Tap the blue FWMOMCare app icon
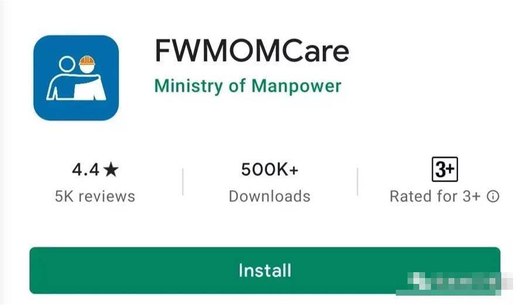Viewport: 527px width, 305px height. pyautogui.click(x=76, y=78)
